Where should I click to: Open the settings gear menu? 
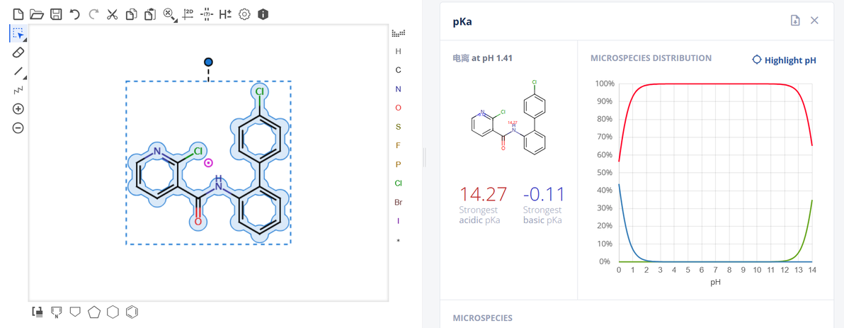click(244, 14)
